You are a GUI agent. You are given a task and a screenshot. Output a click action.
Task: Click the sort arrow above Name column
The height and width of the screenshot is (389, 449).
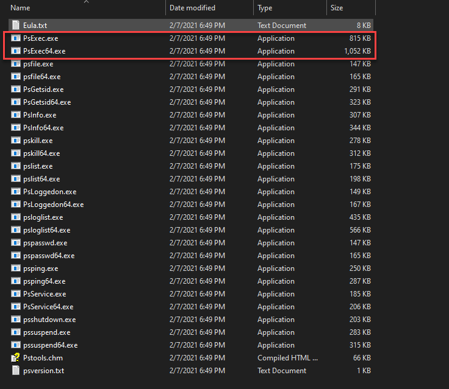[x=86, y=2]
